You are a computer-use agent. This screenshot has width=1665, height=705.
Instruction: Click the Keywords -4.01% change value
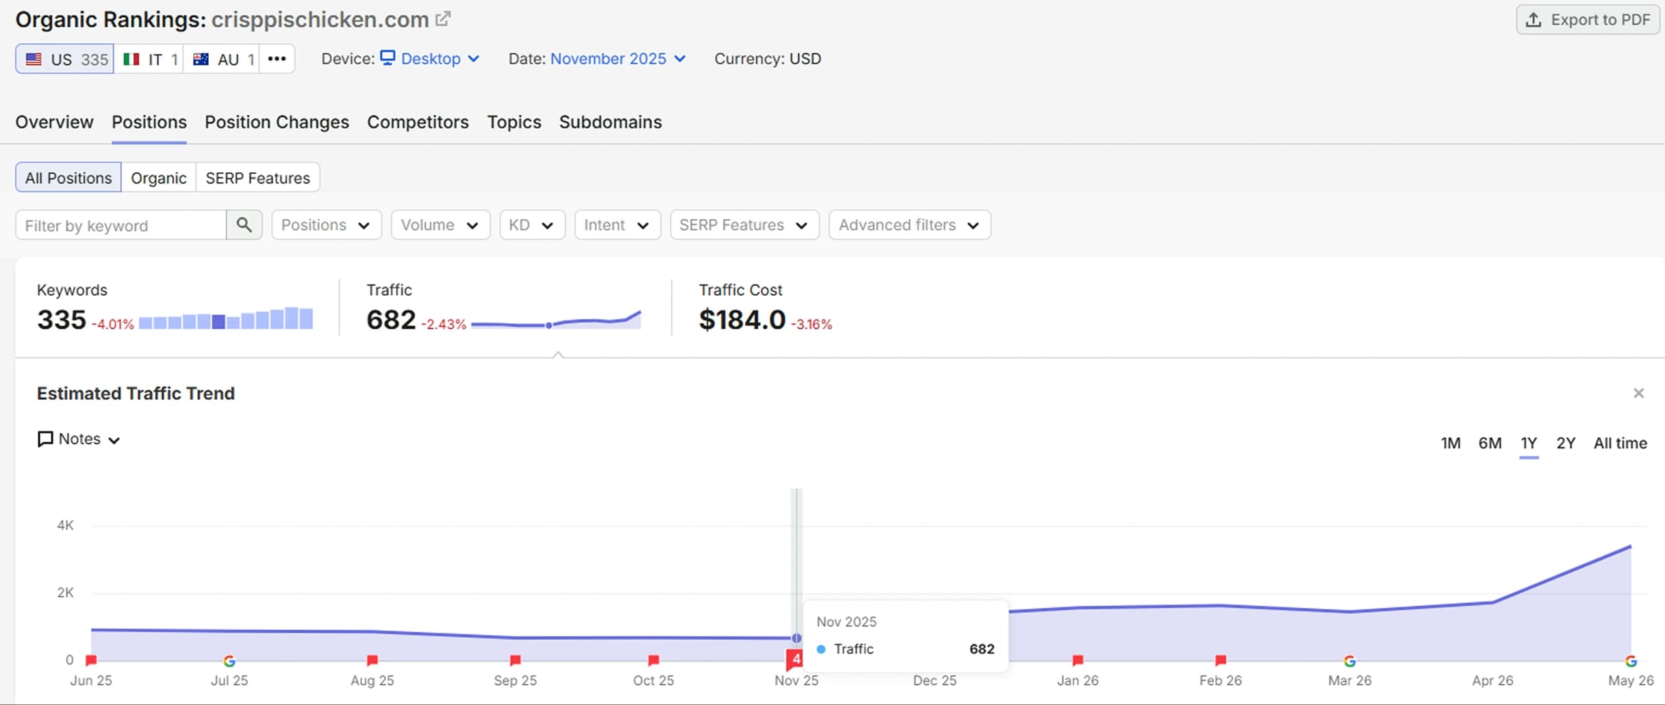tap(113, 324)
